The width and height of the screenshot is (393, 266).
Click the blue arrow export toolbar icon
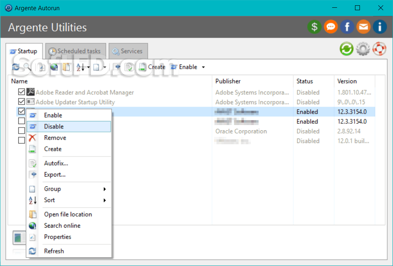click(117, 67)
